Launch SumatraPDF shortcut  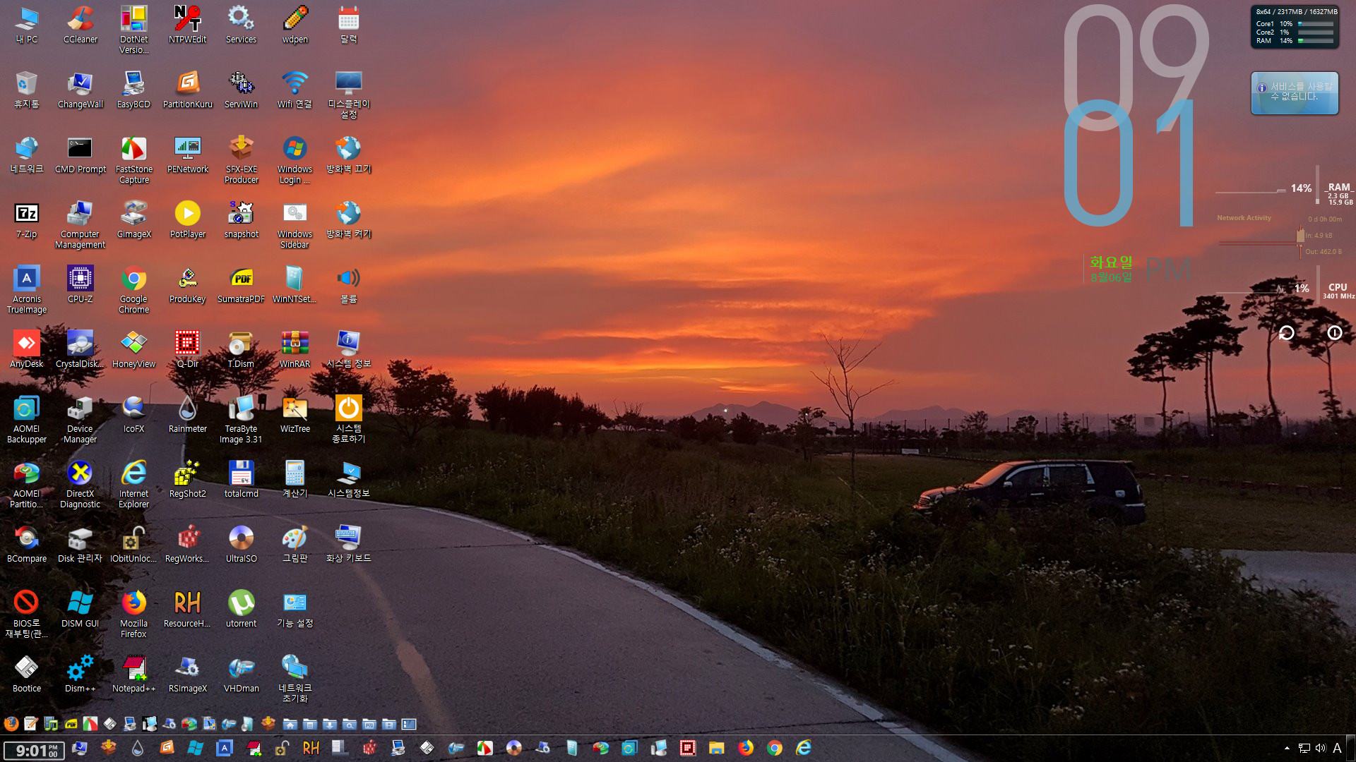click(241, 285)
